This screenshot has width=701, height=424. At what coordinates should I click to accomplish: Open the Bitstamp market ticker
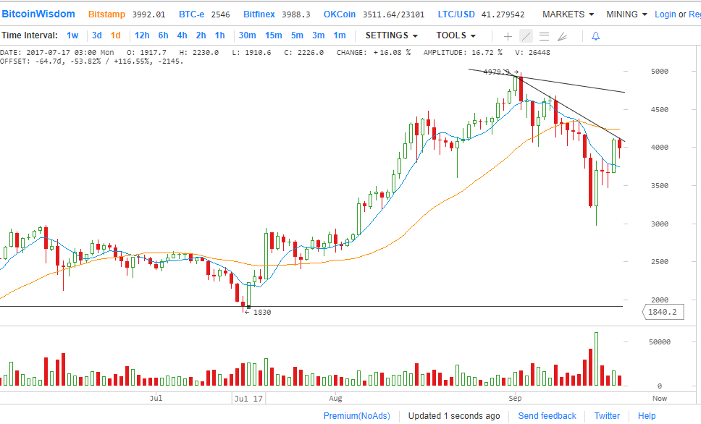106,14
